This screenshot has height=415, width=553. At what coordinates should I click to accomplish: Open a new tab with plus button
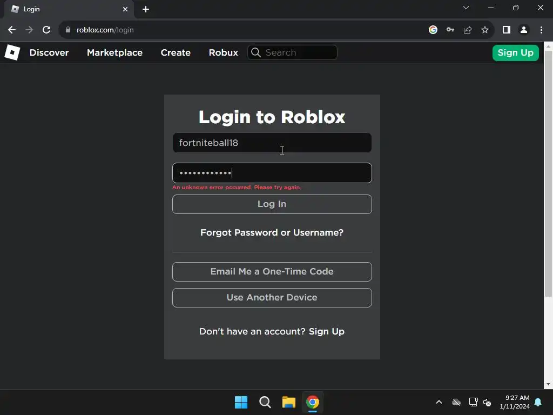coord(146,9)
